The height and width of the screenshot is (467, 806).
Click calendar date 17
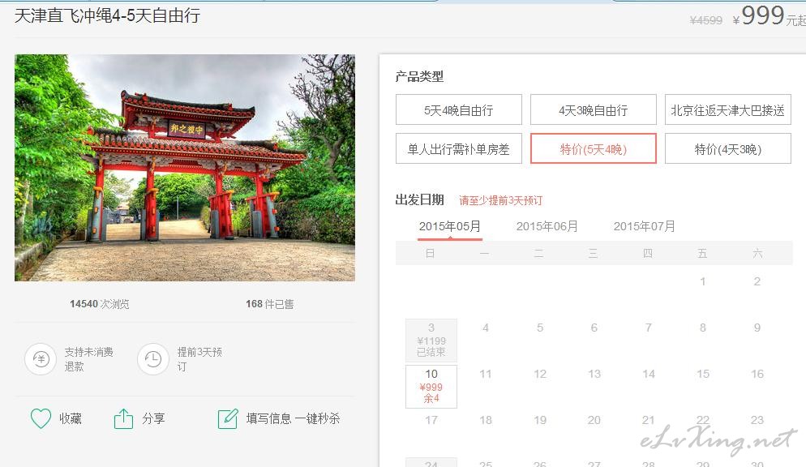[x=431, y=420]
